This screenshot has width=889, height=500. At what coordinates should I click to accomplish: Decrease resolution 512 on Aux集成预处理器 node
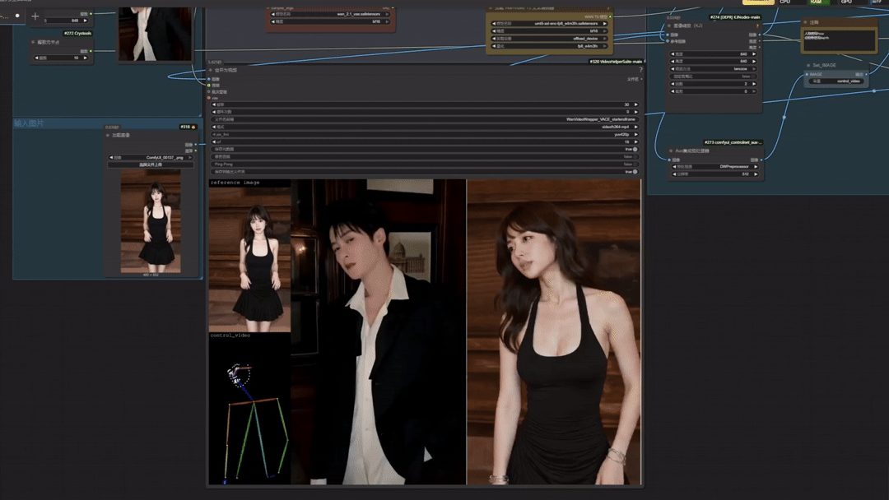(674, 174)
